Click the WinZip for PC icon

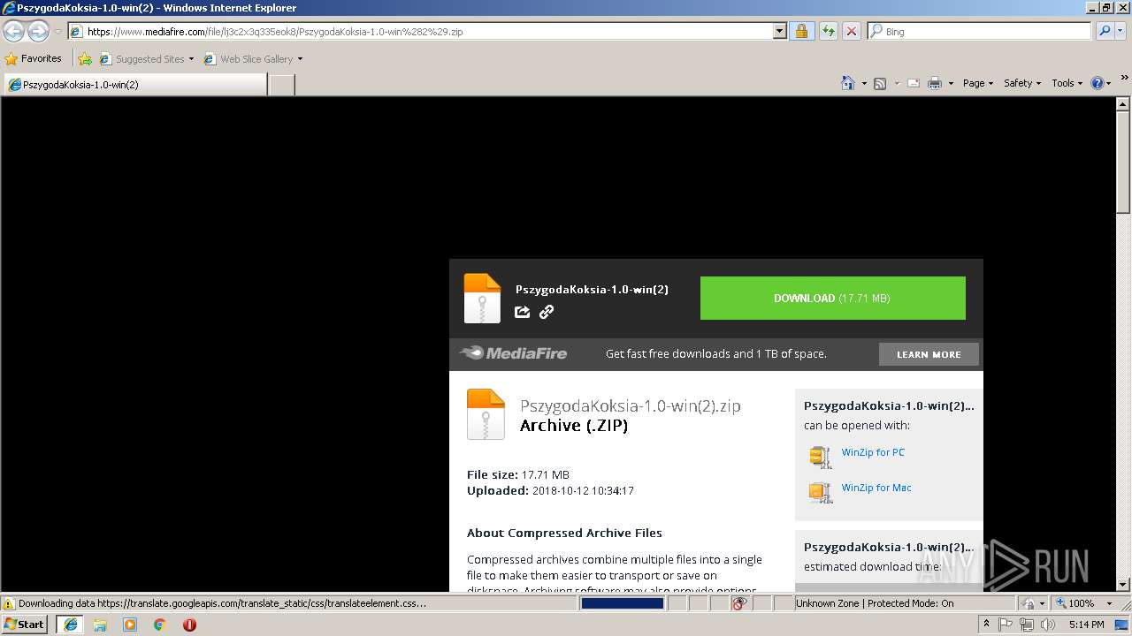click(821, 457)
